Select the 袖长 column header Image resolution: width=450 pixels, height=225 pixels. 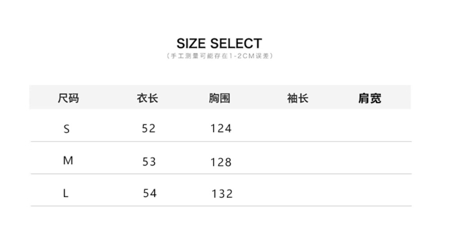point(298,98)
